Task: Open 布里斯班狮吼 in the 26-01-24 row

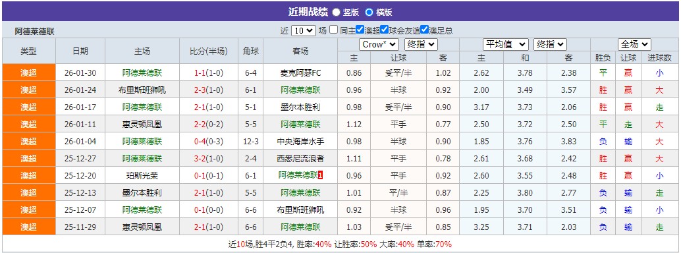Action: coord(142,90)
